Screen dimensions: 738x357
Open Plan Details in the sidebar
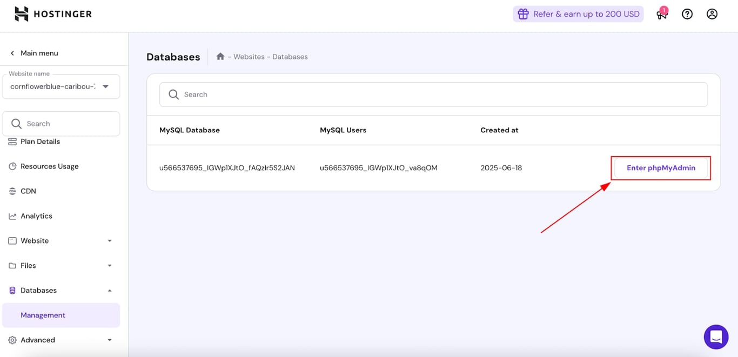(40, 142)
